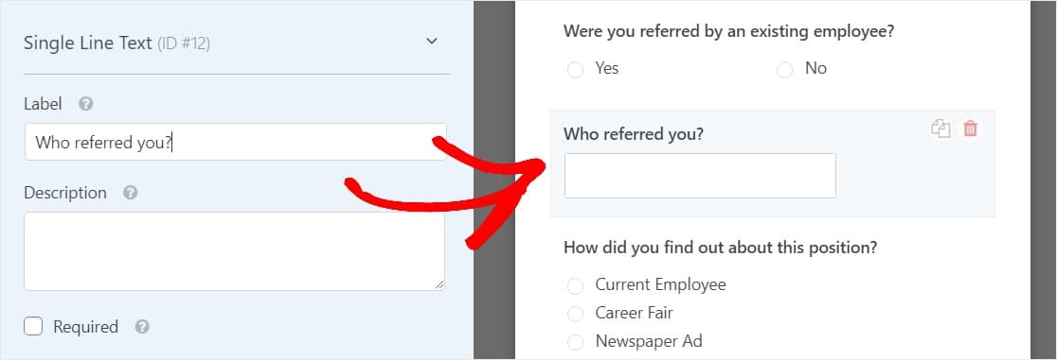Screen dimensions: 1057x360
Task: Click into the Description text area
Action: pos(235,251)
